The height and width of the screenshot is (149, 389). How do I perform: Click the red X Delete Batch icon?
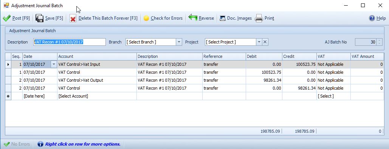73,19
